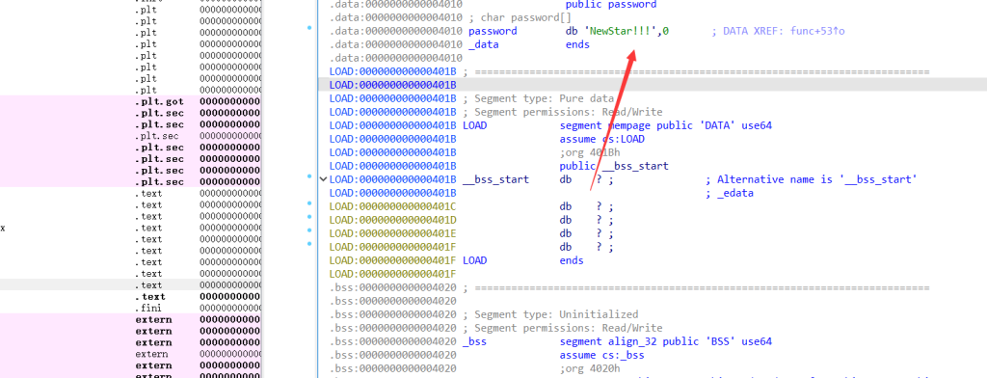Screen dimensions: 987x378
Task: Collapse the __bss_start line chevron
Action: [x=324, y=179]
